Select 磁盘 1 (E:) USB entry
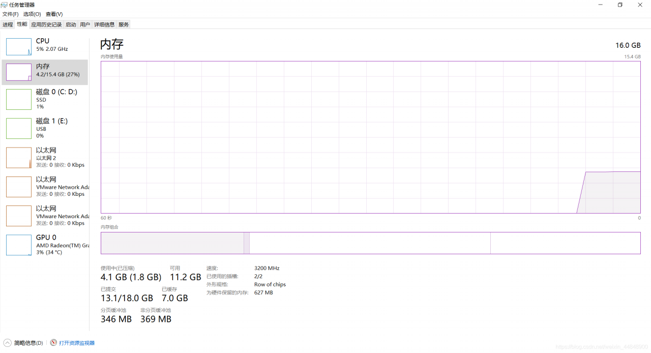651x353 pixels. pos(45,128)
